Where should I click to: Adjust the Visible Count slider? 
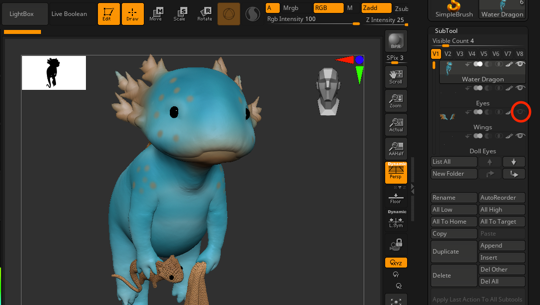478,41
